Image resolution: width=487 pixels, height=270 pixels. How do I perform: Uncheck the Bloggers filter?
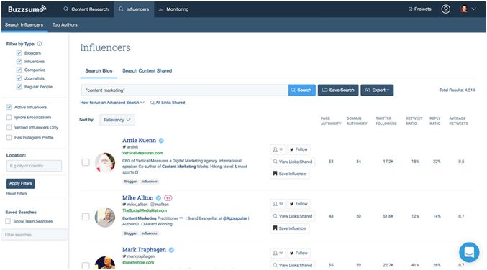[19, 53]
